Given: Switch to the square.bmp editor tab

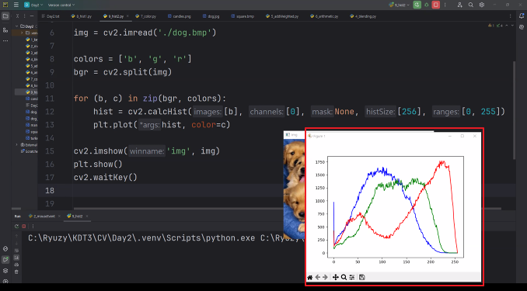Looking at the screenshot, I should pyautogui.click(x=243, y=16).
